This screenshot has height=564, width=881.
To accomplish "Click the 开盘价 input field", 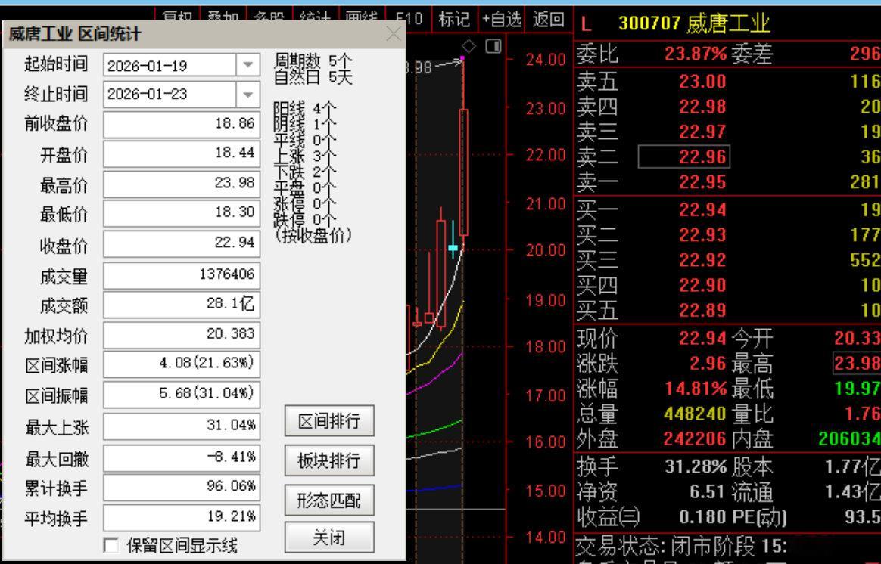I will [x=181, y=153].
